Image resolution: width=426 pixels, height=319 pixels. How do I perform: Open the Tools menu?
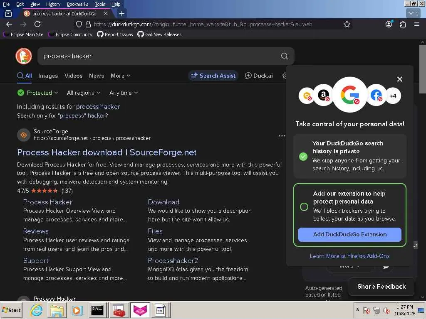(100, 4)
